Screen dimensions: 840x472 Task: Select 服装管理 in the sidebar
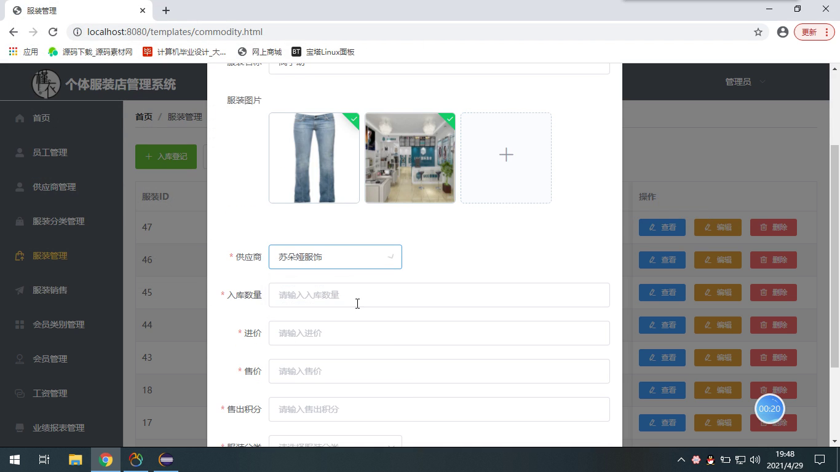(61, 256)
